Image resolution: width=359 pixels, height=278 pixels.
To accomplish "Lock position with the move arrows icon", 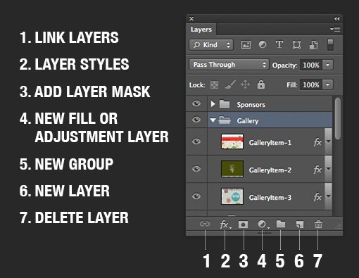I will coord(245,84).
